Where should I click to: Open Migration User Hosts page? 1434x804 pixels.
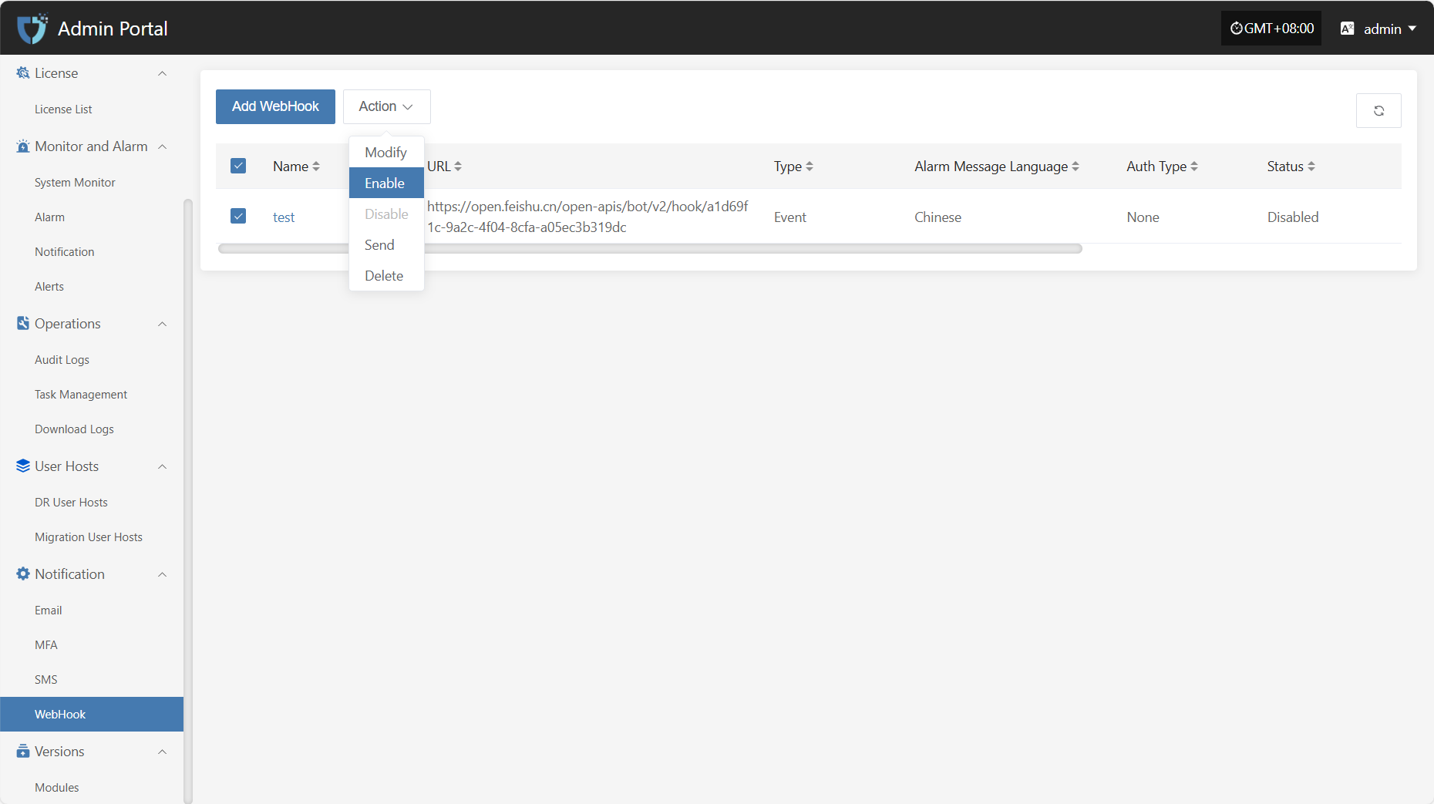coord(89,537)
